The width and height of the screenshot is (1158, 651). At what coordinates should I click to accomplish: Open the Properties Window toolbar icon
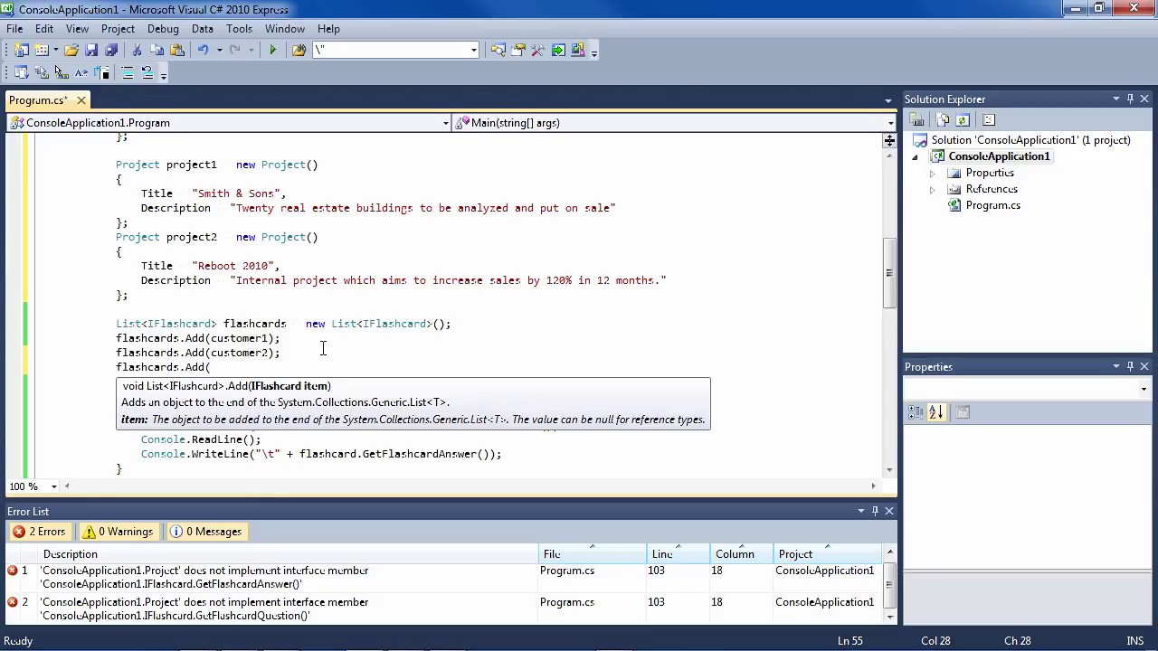point(518,51)
